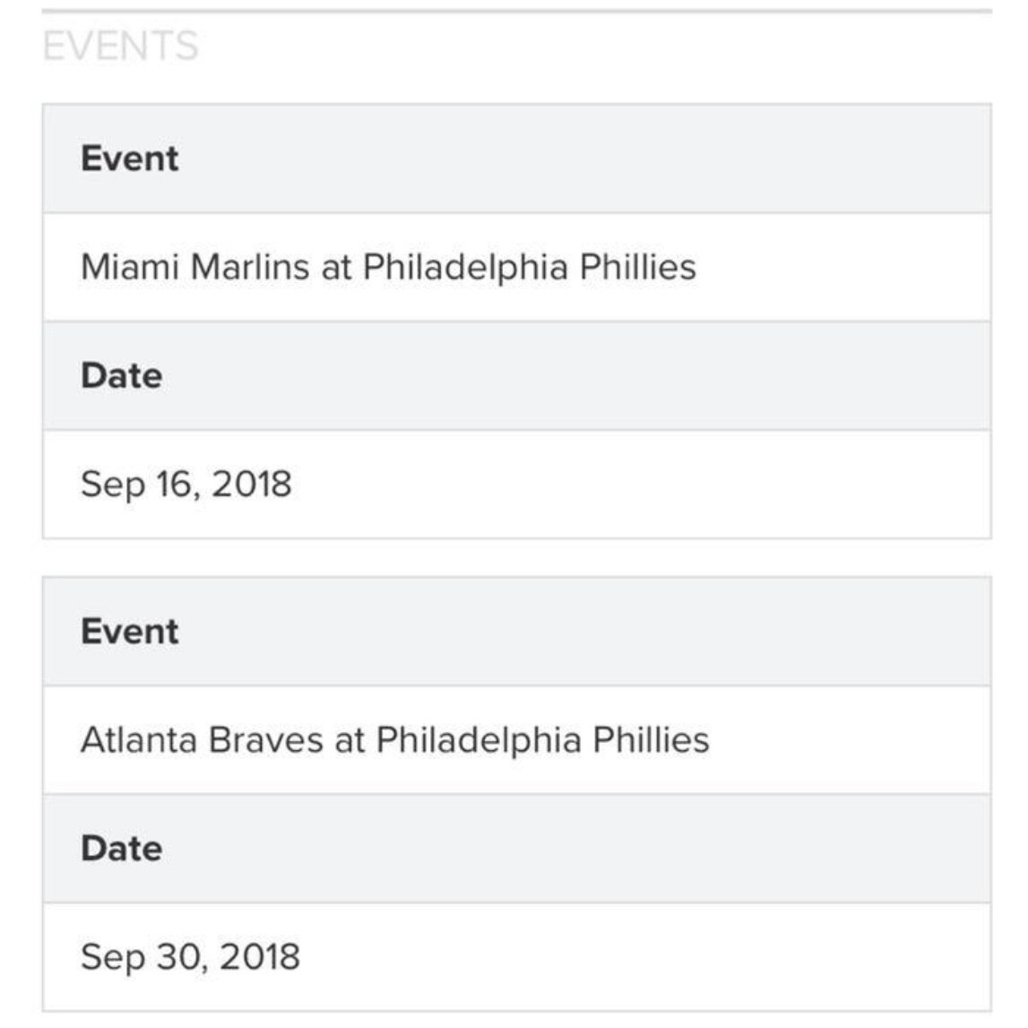Click the number 30 in second date
Viewport: 1028px width, 1028px height.
[178, 956]
